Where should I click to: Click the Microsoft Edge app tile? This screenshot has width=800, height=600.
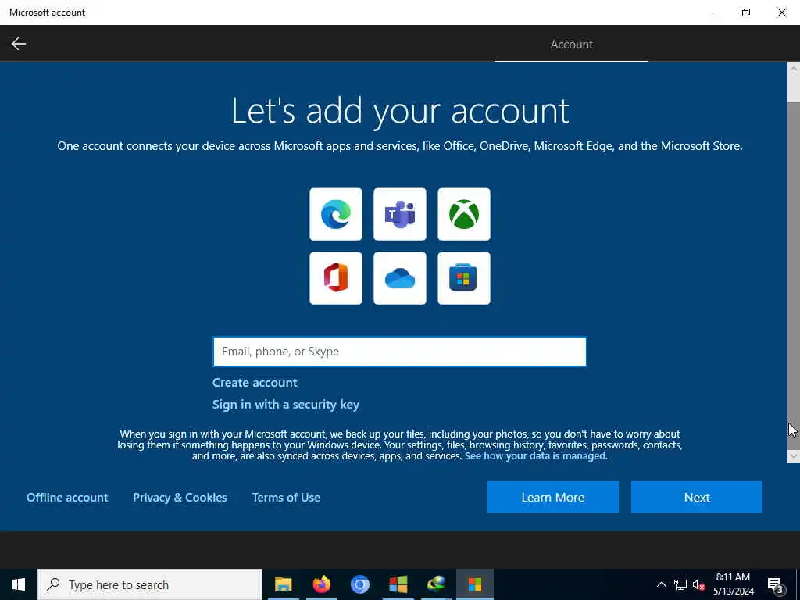pos(336,214)
